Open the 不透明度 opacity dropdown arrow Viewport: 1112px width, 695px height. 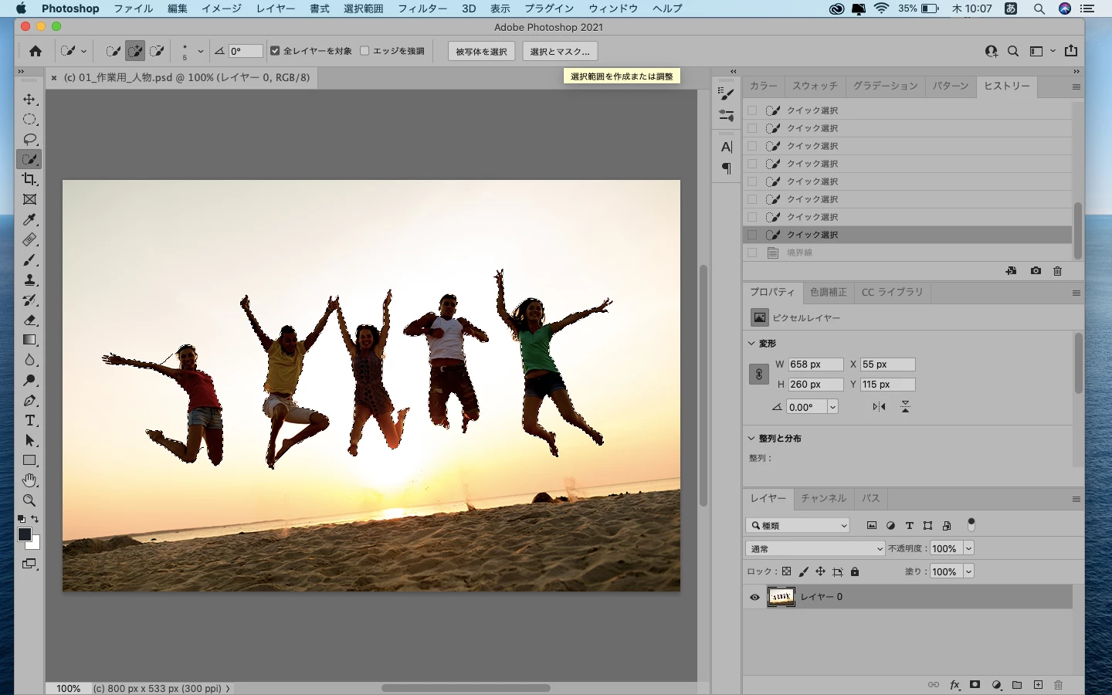[968, 548]
